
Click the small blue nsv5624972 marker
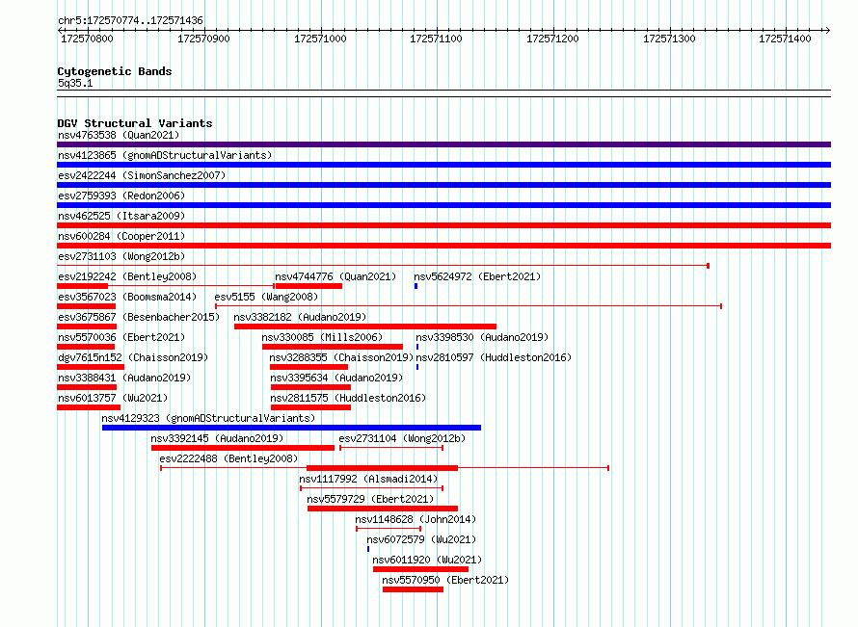pyautogui.click(x=416, y=286)
